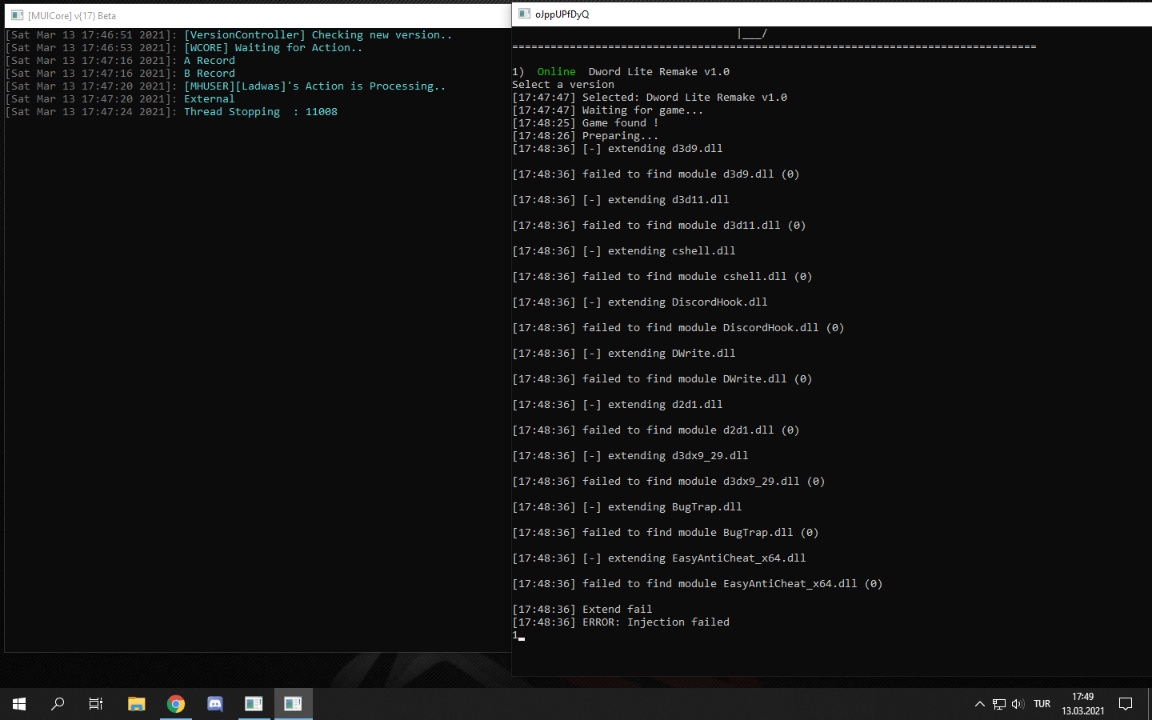Launch Google Chrome from the taskbar

pos(176,704)
